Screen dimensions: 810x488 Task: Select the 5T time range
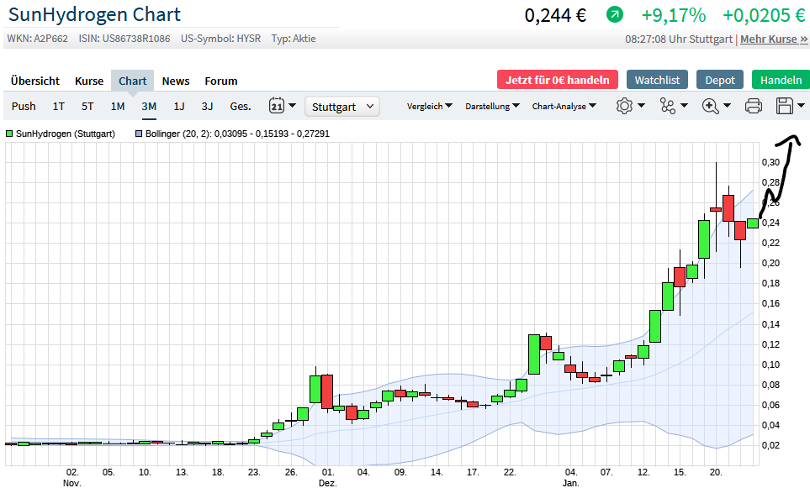coord(87,107)
